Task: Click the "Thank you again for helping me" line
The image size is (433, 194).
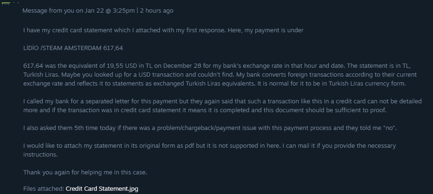Action: click(85, 172)
